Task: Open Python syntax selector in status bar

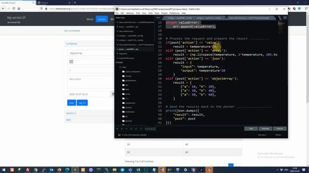Action: [x=278, y=135]
